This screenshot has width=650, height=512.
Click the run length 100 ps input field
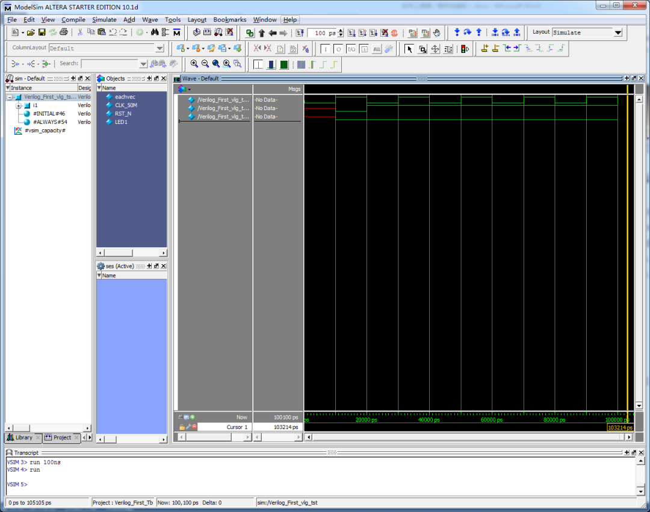click(x=321, y=33)
